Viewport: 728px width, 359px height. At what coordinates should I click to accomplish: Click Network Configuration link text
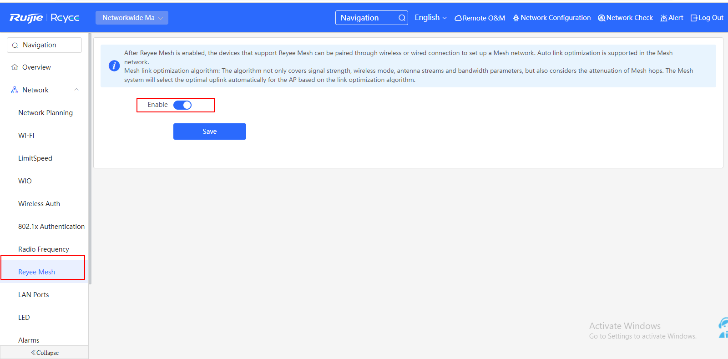coord(556,18)
